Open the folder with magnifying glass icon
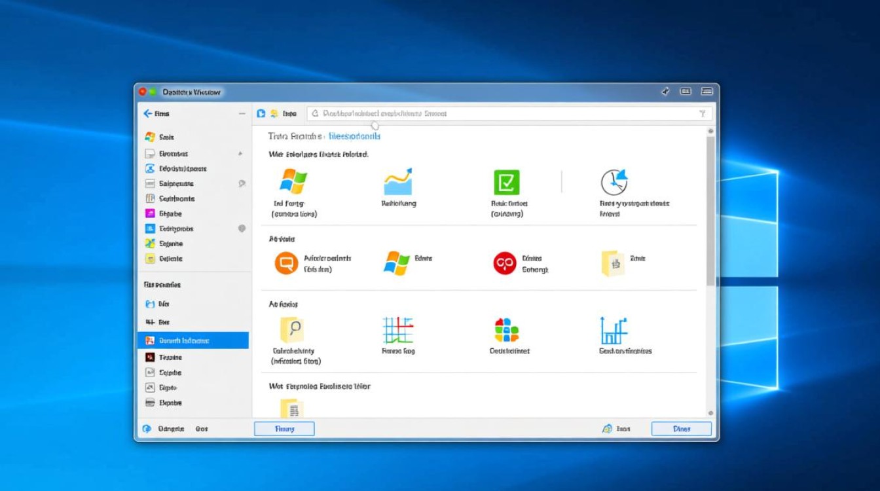The image size is (880, 491). (x=291, y=330)
